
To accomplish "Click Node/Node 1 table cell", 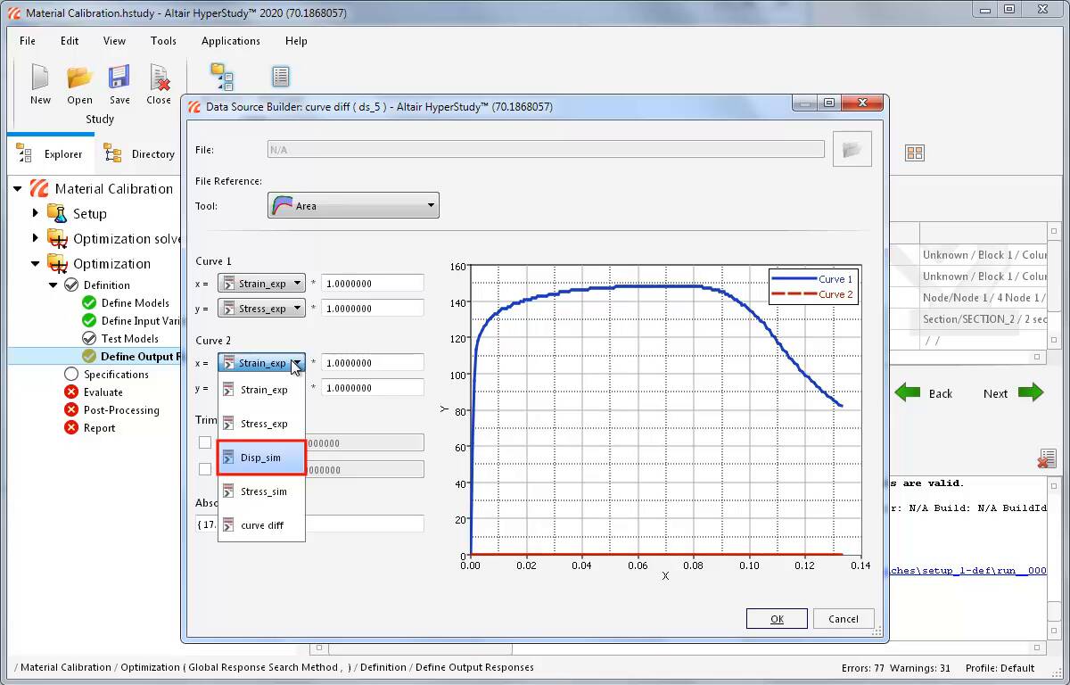I will (x=984, y=298).
